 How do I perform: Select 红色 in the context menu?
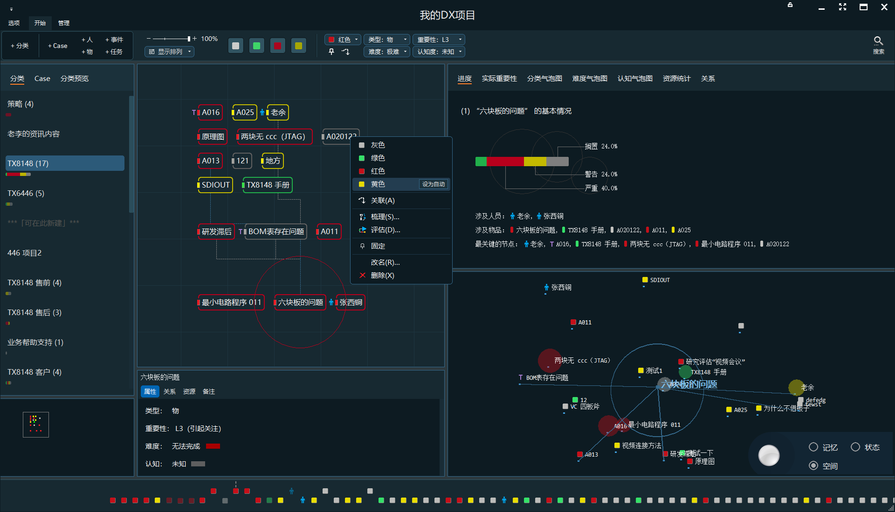click(401, 171)
